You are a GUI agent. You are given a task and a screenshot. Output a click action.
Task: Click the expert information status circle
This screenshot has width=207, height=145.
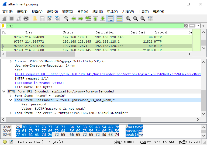(5, 142)
